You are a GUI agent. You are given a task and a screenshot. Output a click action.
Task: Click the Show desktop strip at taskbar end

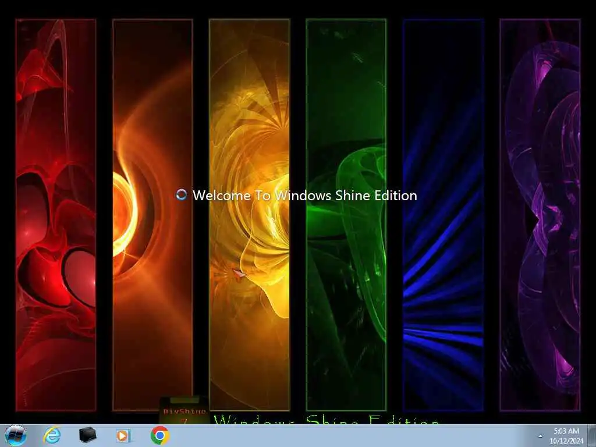click(x=592, y=435)
